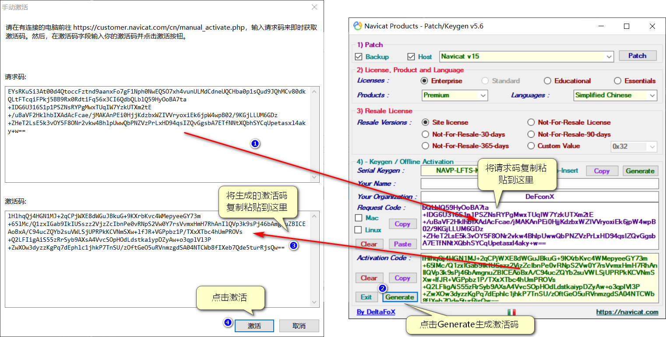Click the Your Organization field containing DeFconX
The image size is (666, 337).
pos(539,197)
